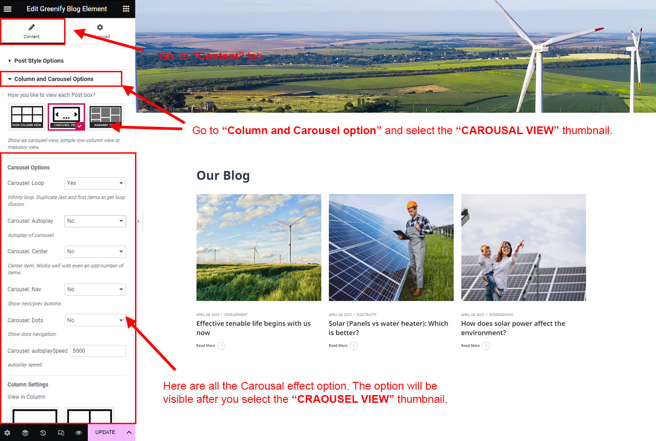
Task: Click the UPDATE button
Action: click(105, 432)
